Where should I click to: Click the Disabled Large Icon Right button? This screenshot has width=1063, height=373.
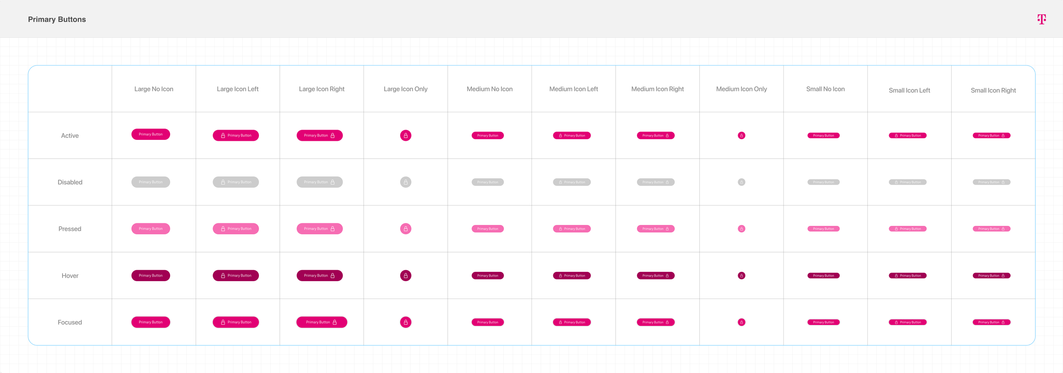tap(320, 182)
